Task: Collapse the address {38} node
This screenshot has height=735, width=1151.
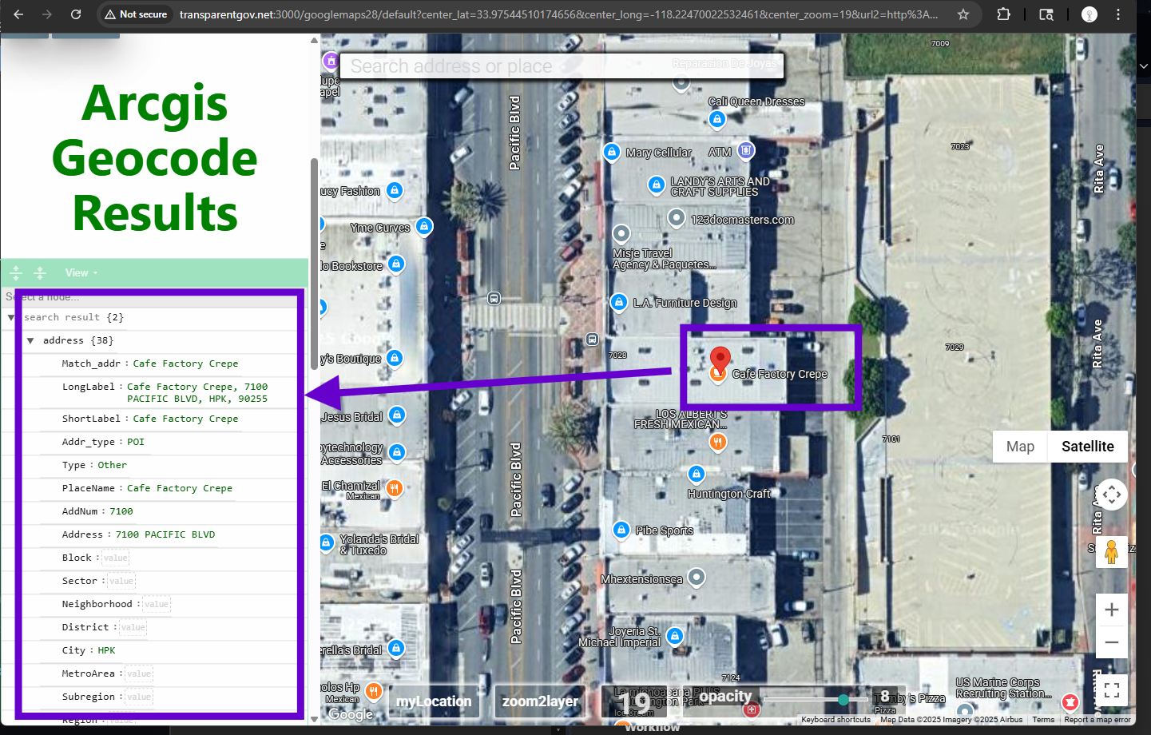Action: 30,340
